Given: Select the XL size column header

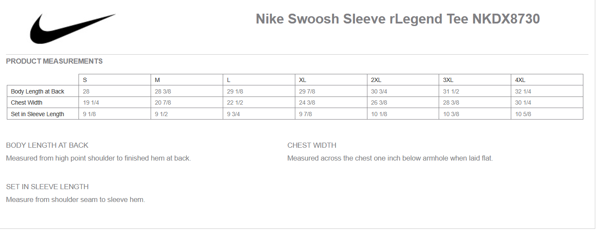Looking at the screenshot, I should [303, 80].
